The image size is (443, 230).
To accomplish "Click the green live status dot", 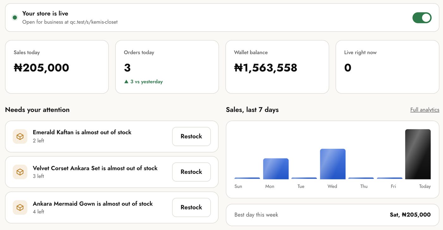I will pyautogui.click(x=15, y=18).
